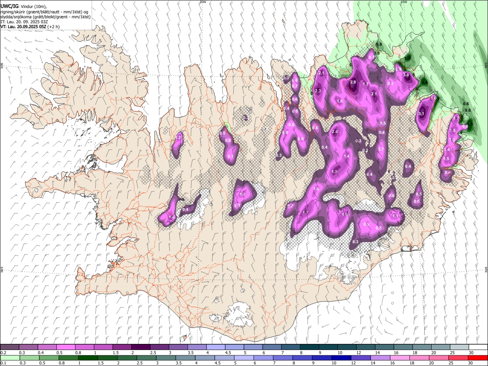The width and height of the screenshot is (488, 366).
Task: Click the 'rigning/skúrir' legend description line
Action: (44, 12)
